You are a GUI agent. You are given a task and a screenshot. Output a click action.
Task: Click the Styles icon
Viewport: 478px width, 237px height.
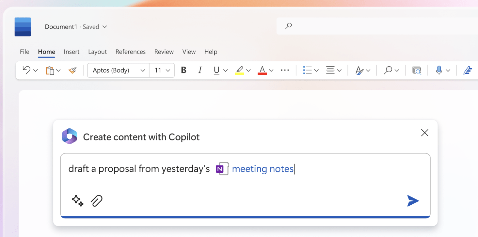pos(359,70)
